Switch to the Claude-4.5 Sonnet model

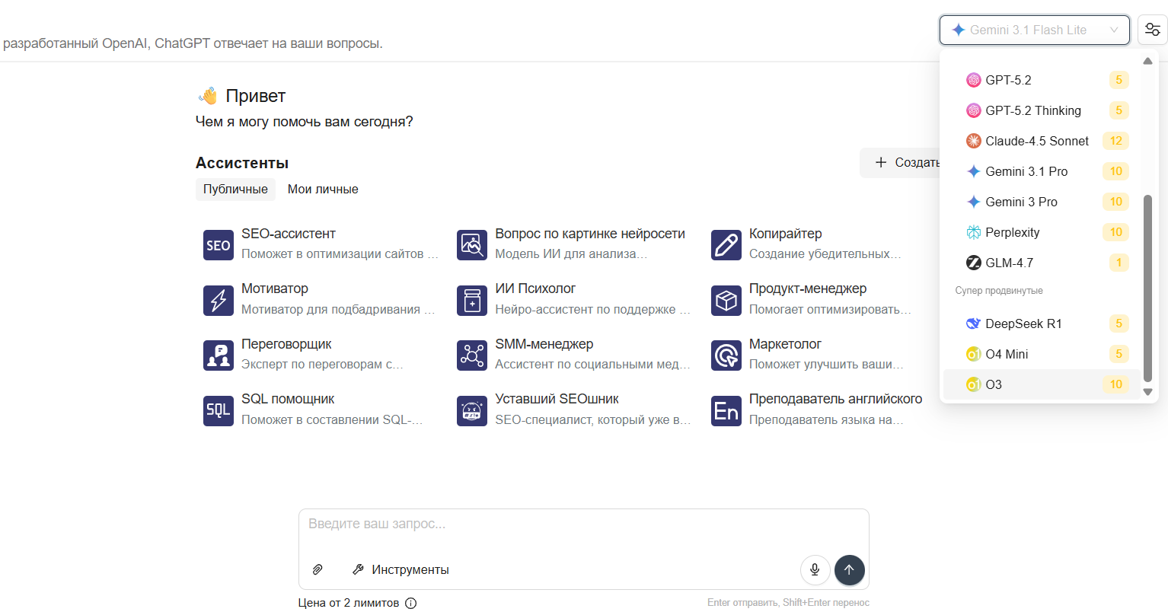(1037, 141)
